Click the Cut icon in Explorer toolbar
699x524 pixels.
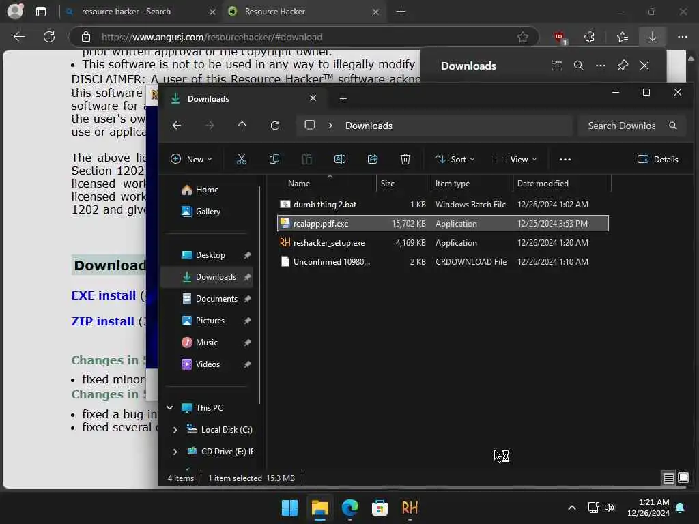click(x=241, y=159)
